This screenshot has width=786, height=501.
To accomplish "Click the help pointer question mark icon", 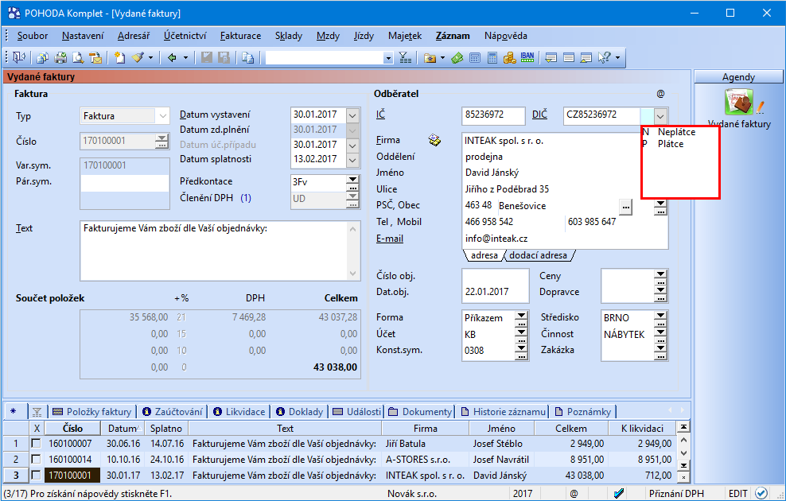I will pyautogui.click(x=605, y=57).
